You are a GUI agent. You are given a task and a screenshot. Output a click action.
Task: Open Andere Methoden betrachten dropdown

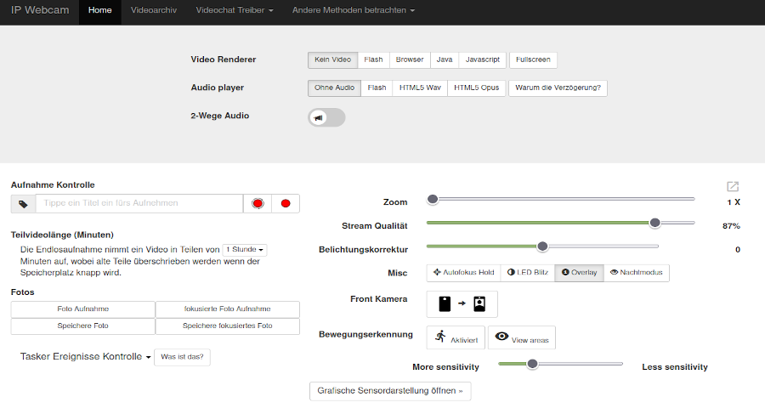[354, 10]
